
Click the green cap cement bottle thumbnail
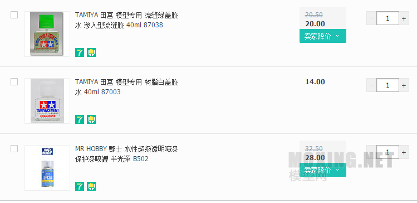(x=47, y=34)
